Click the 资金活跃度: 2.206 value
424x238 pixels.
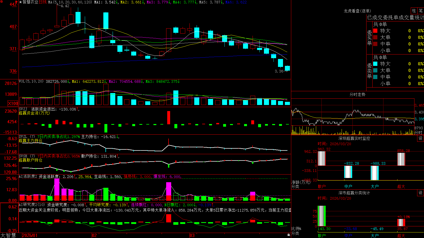pos(57,177)
